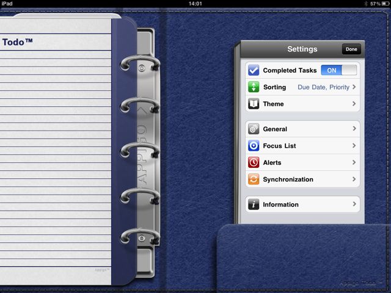Expand Alerts chevron
Image resolution: width=391 pixels, height=293 pixels.
click(354, 162)
